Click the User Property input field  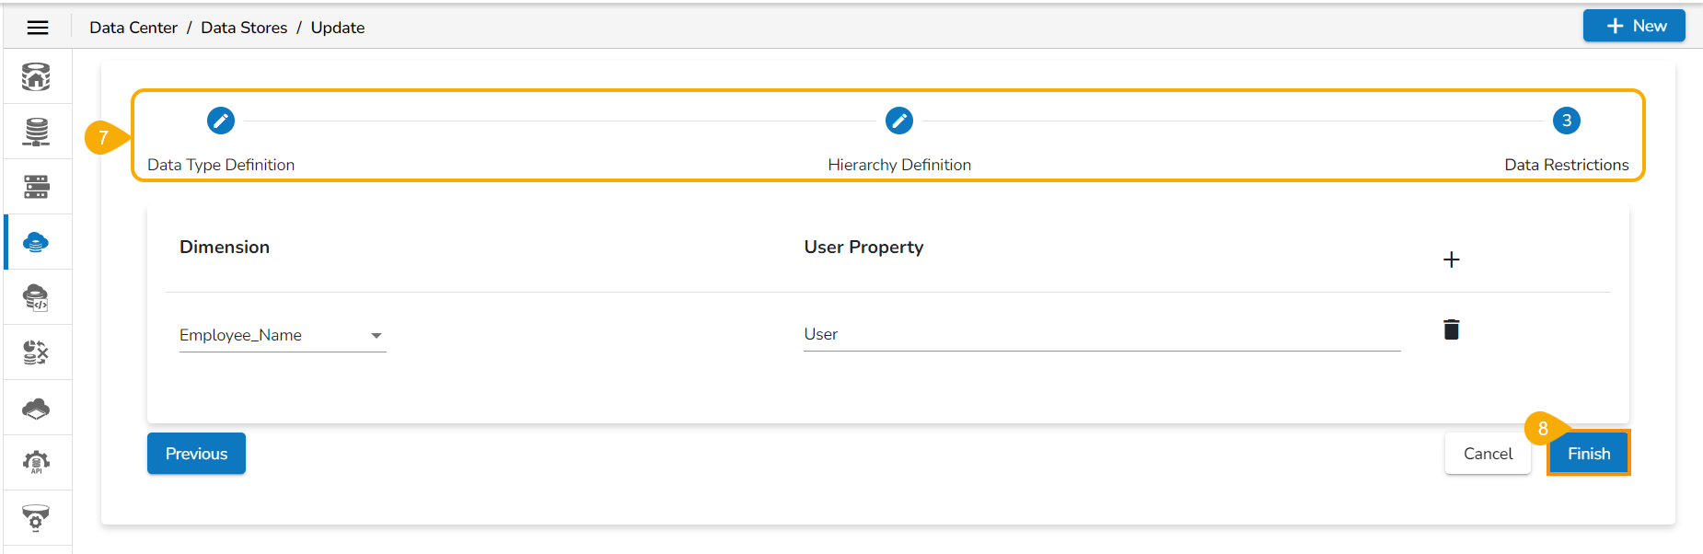click(1101, 334)
